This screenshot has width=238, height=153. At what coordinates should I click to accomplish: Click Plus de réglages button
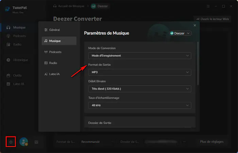click(212, 142)
